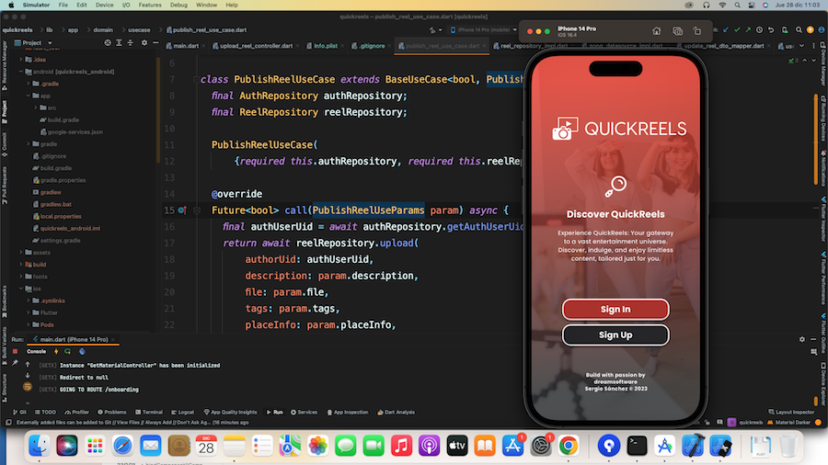Collapse the app folder in tree
This screenshot has width=828, height=465.
click(29, 96)
